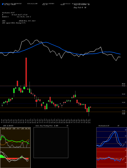Click the blue 12 Day SMA legend square
Image resolution: width=127 pixels, height=168 pixels.
pos(3,4)
